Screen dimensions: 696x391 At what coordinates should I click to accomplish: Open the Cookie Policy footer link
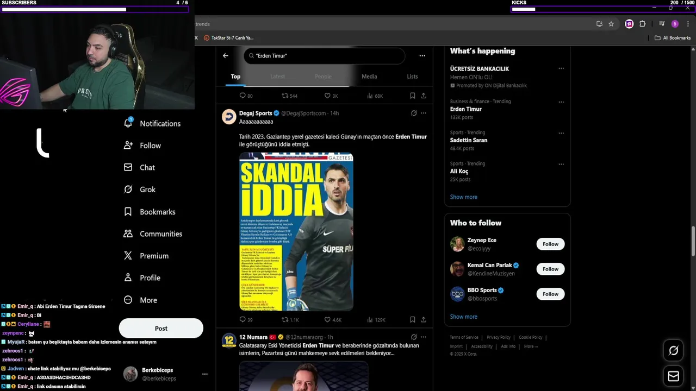pyautogui.click(x=531, y=337)
